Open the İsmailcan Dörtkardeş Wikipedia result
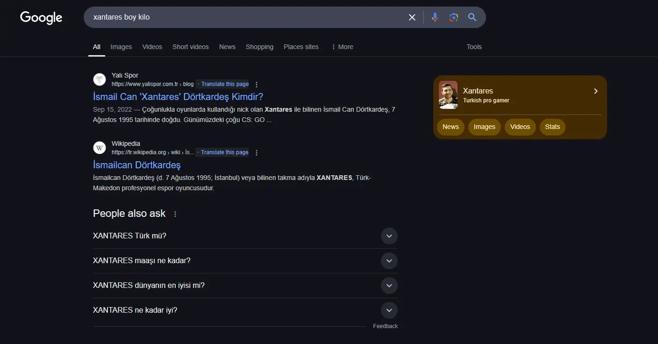 click(137, 165)
